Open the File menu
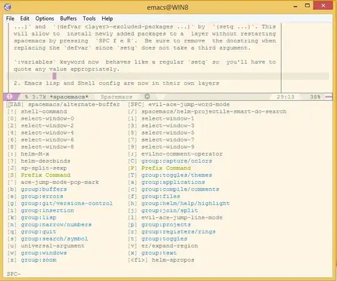 (x=10, y=19)
